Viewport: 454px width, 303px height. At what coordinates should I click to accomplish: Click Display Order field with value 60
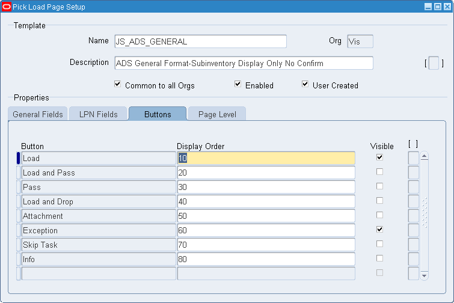266,230
